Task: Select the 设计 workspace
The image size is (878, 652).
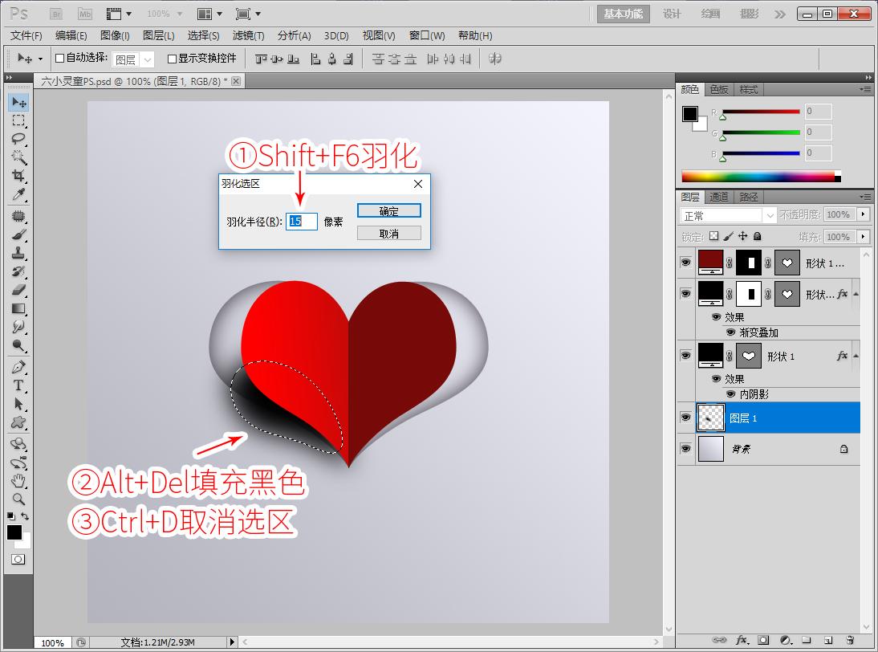Action: pyautogui.click(x=672, y=14)
